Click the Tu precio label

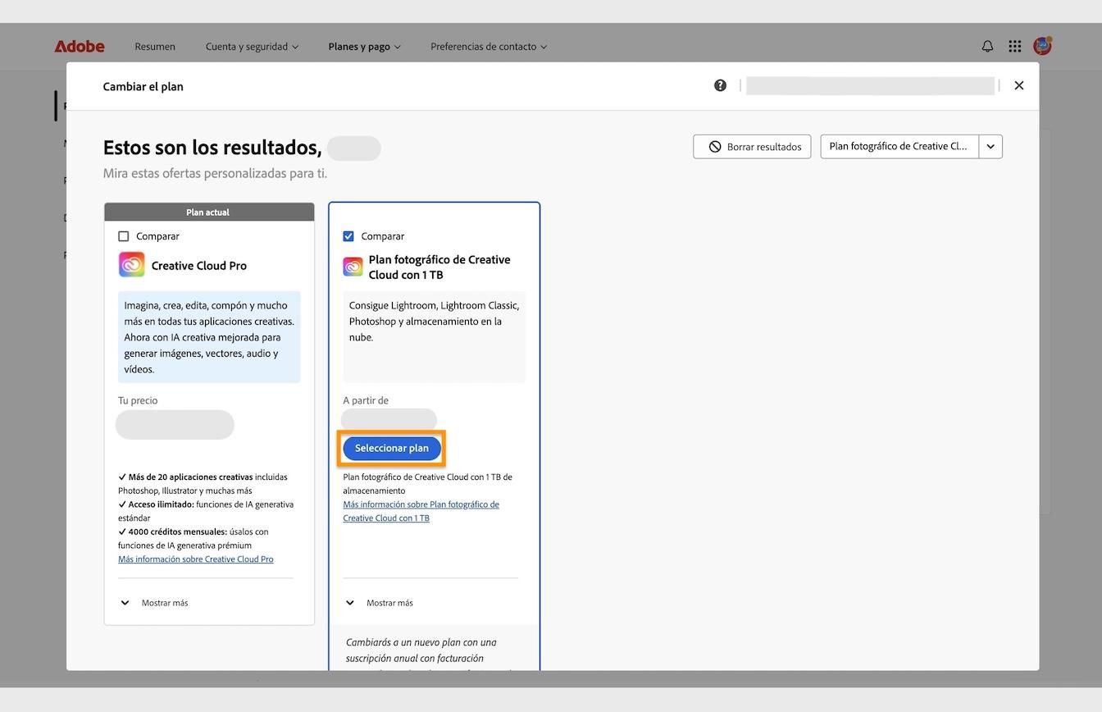click(x=138, y=401)
